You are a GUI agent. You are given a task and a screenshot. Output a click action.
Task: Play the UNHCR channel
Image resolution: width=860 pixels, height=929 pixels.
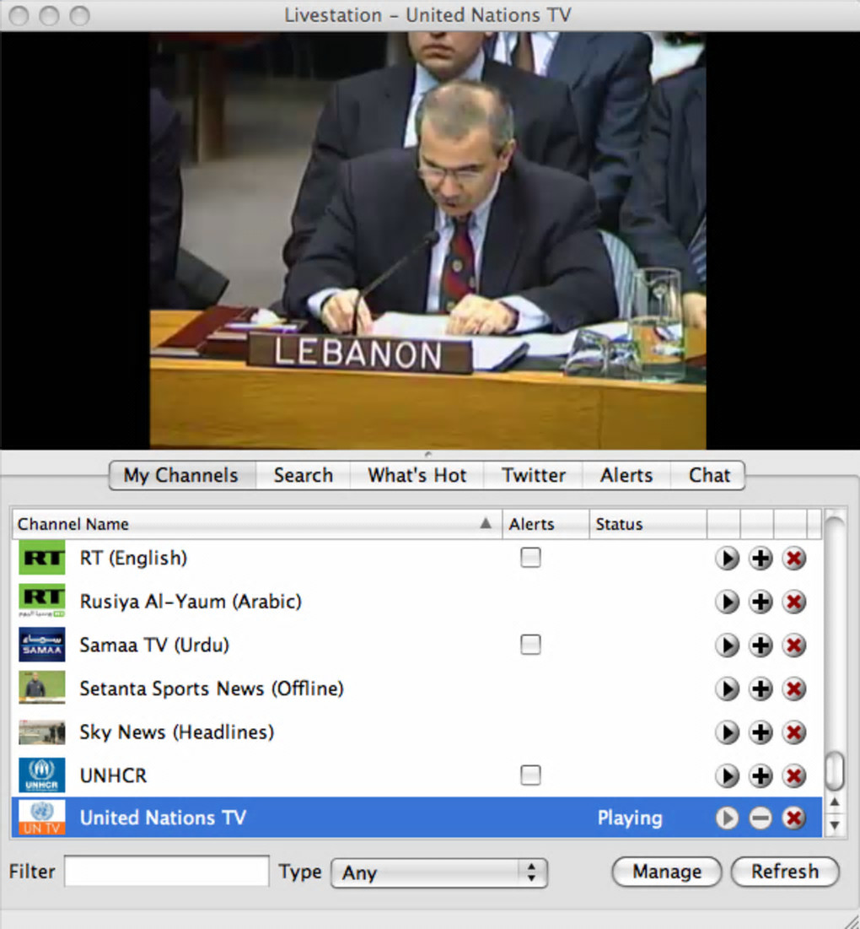point(727,775)
